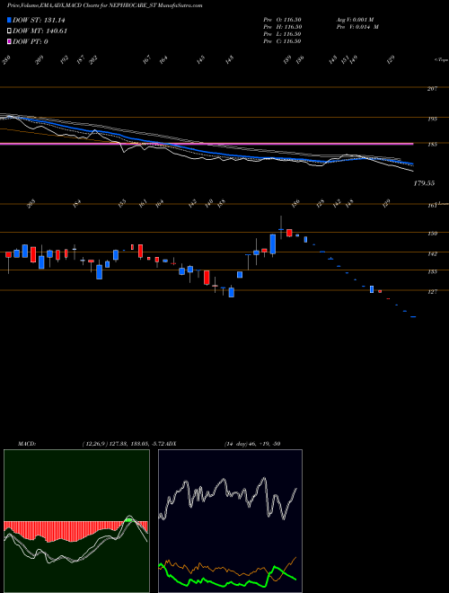This screenshot has width=449, height=593.
Task: Click the tallest blue candle near the 150 line
Action: (273, 243)
